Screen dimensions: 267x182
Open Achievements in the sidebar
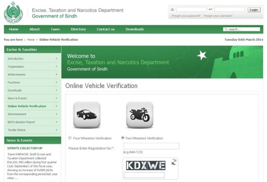coord(16,75)
